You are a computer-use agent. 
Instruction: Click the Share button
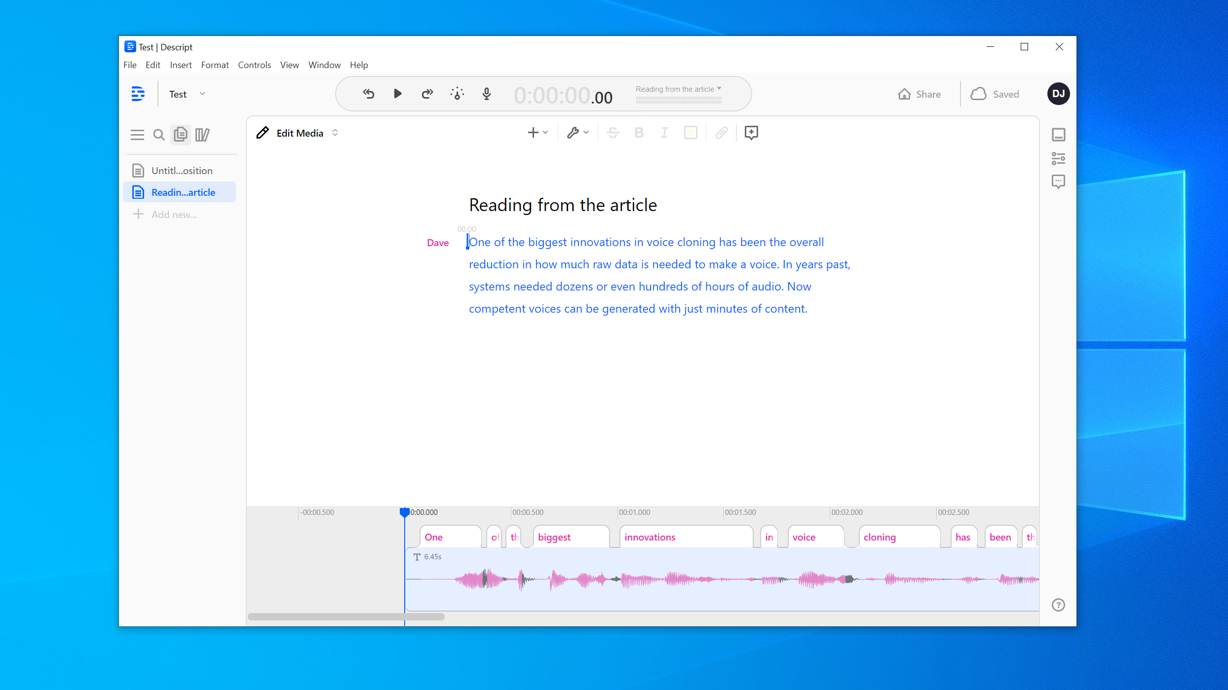click(x=920, y=94)
